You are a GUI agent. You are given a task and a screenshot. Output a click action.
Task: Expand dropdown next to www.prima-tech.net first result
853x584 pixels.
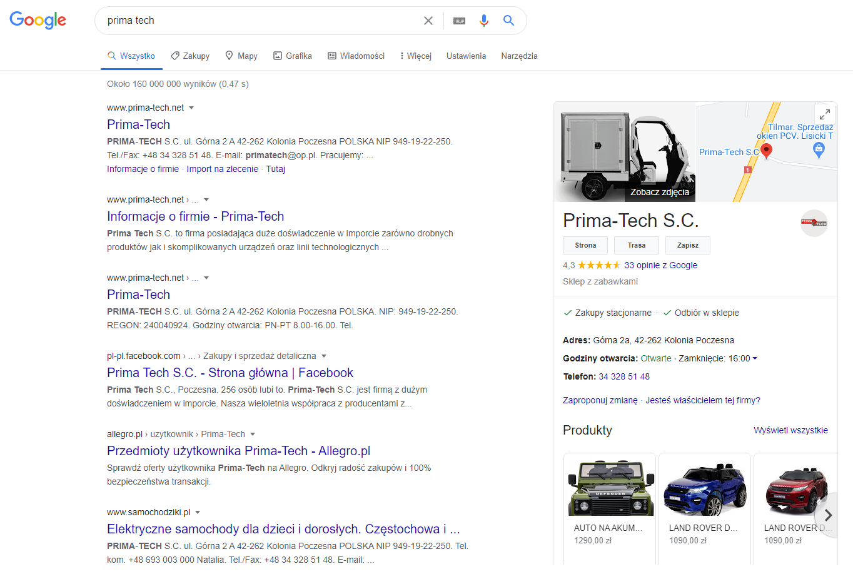[191, 108]
